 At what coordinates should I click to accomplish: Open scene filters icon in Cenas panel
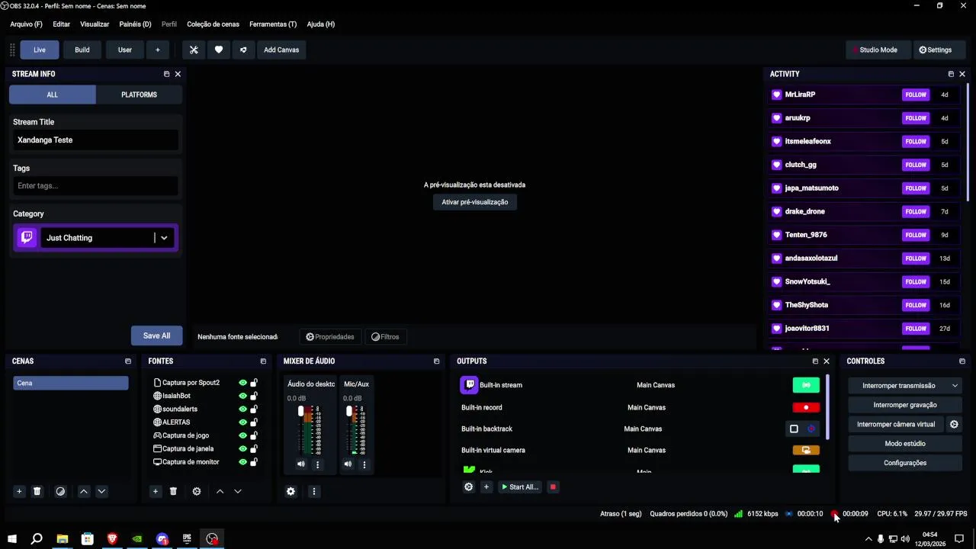pyautogui.click(x=61, y=492)
